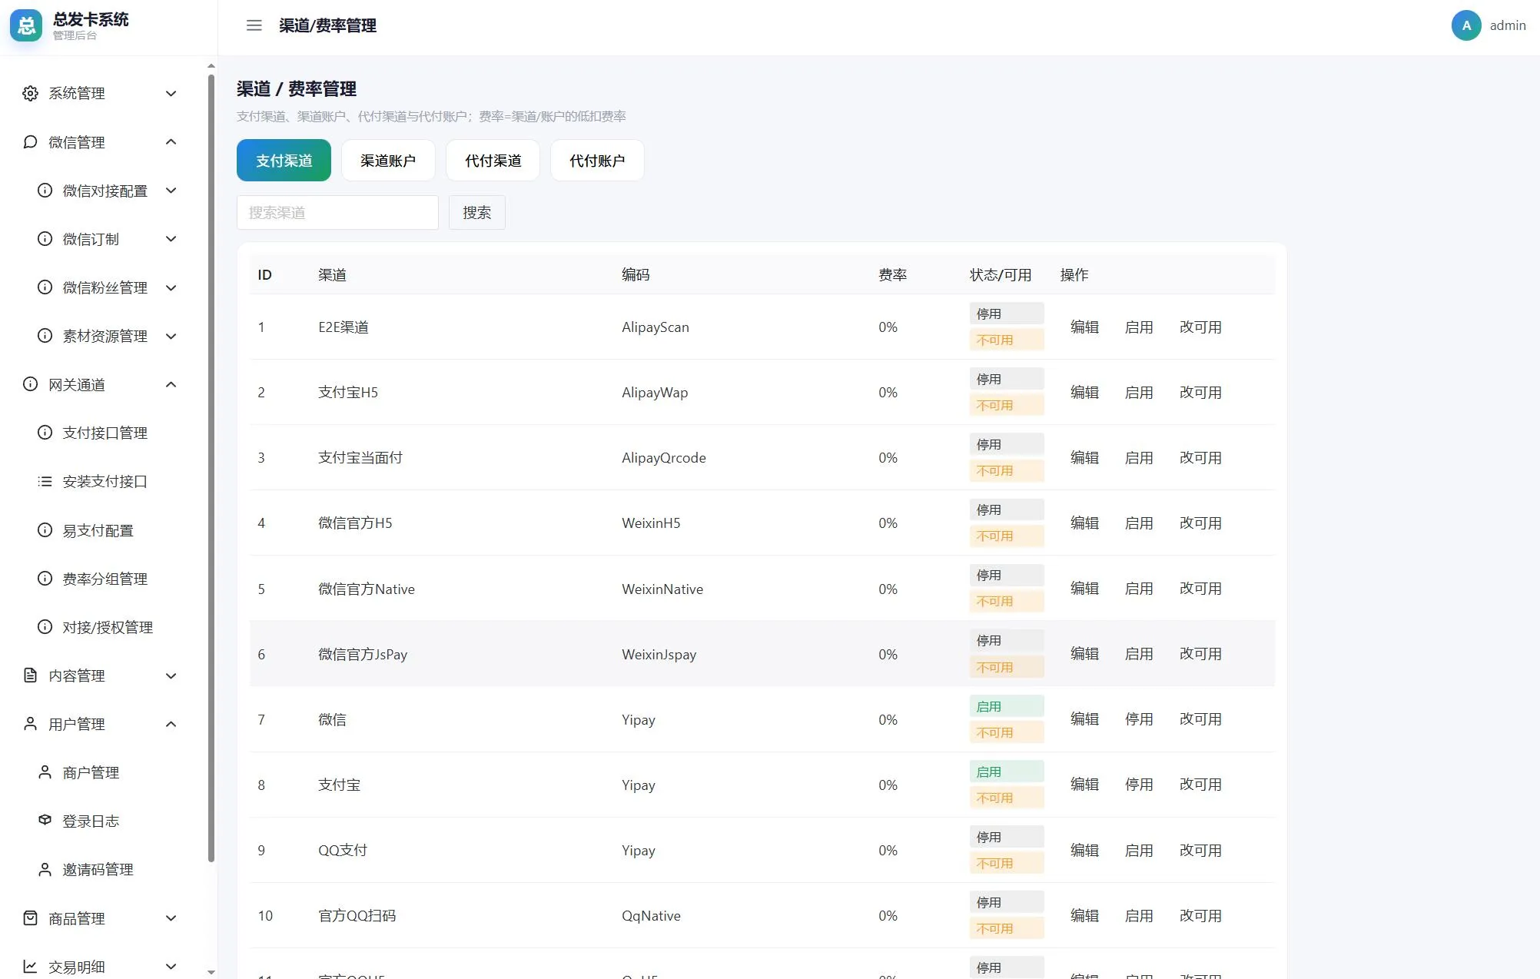Viewport: 1540px width, 979px height.
Task: Click the 总发卡系统 logo icon
Action: coord(26,26)
